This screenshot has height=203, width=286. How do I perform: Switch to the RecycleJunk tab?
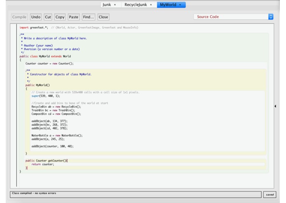point(136,5)
